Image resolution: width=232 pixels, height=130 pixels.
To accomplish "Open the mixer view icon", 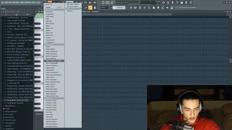I will pyautogui.click(x=145, y=8).
